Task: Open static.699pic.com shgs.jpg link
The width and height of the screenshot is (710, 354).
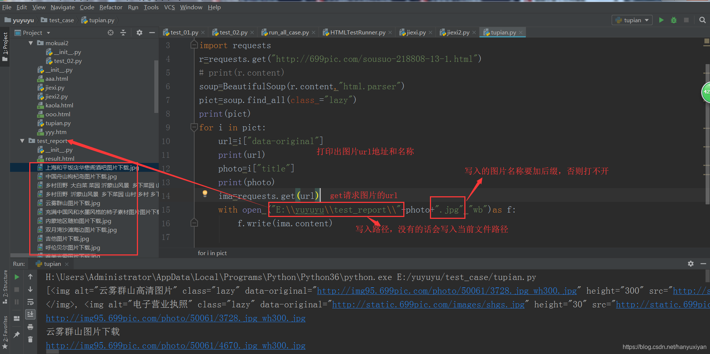Action: pos(428,304)
